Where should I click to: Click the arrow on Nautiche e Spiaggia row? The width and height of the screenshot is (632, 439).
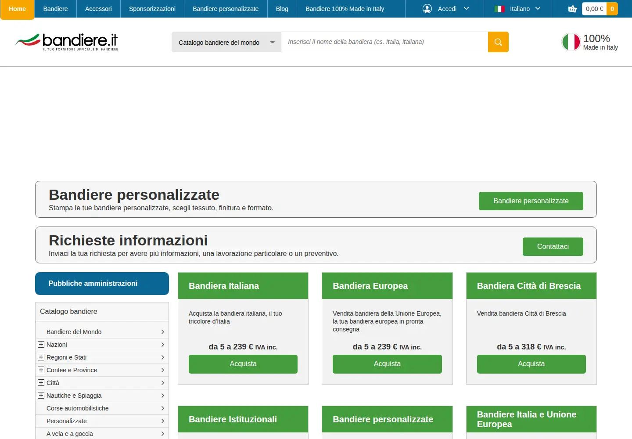coord(162,396)
